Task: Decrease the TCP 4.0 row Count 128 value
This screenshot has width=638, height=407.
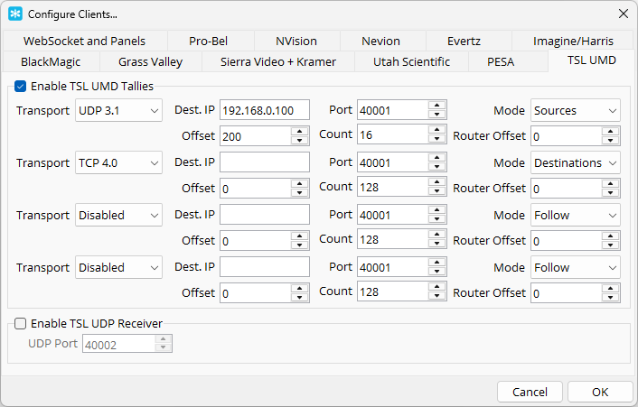Action: point(437,191)
